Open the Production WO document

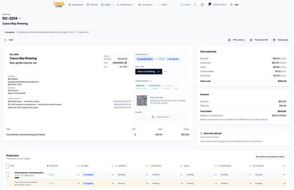coord(259,40)
